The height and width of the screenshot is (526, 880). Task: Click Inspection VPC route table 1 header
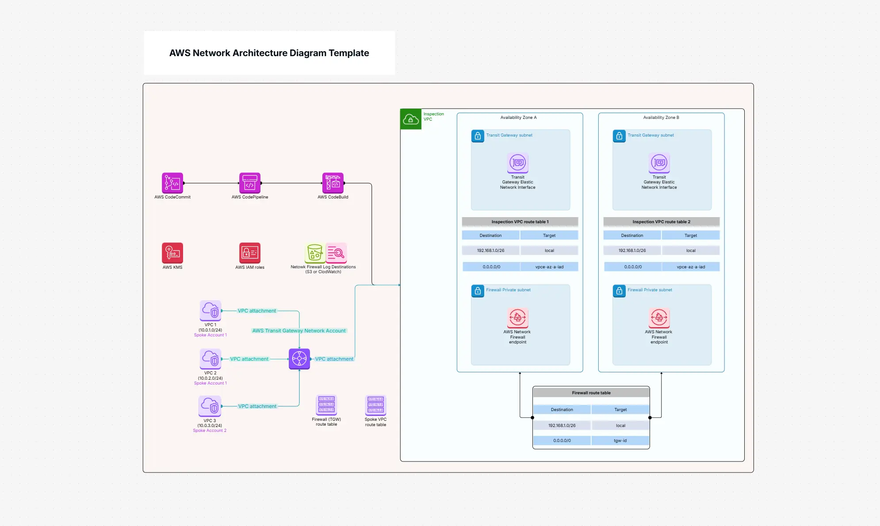(x=520, y=221)
